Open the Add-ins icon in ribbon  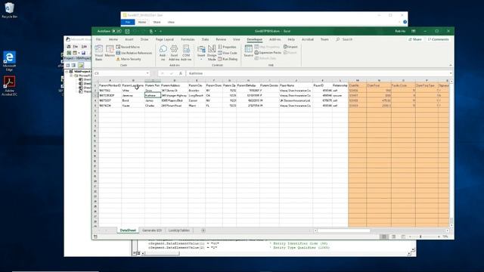pos(163,52)
